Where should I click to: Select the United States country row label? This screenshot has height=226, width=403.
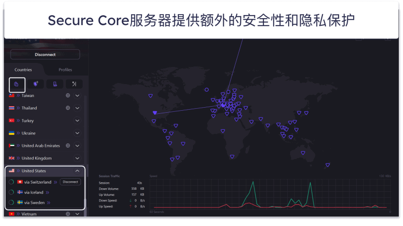pyautogui.click(x=34, y=171)
